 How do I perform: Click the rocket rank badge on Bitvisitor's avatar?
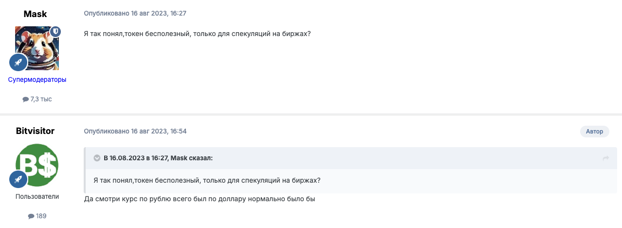pos(18,179)
